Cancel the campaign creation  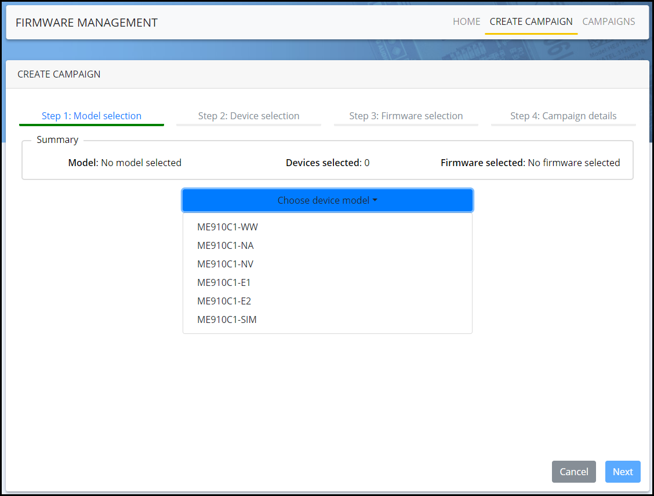pyautogui.click(x=573, y=472)
